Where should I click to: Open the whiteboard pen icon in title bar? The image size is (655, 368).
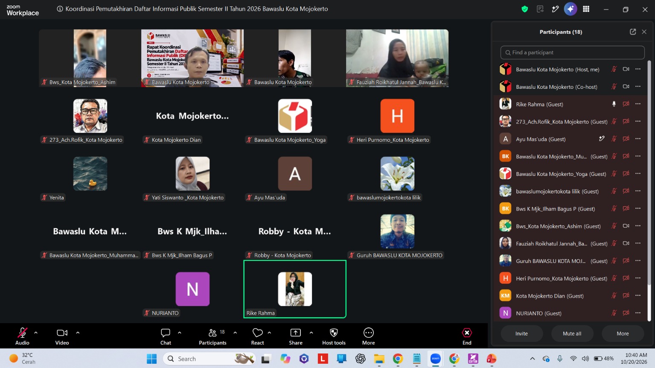pyautogui.click(x=555, y=9)
